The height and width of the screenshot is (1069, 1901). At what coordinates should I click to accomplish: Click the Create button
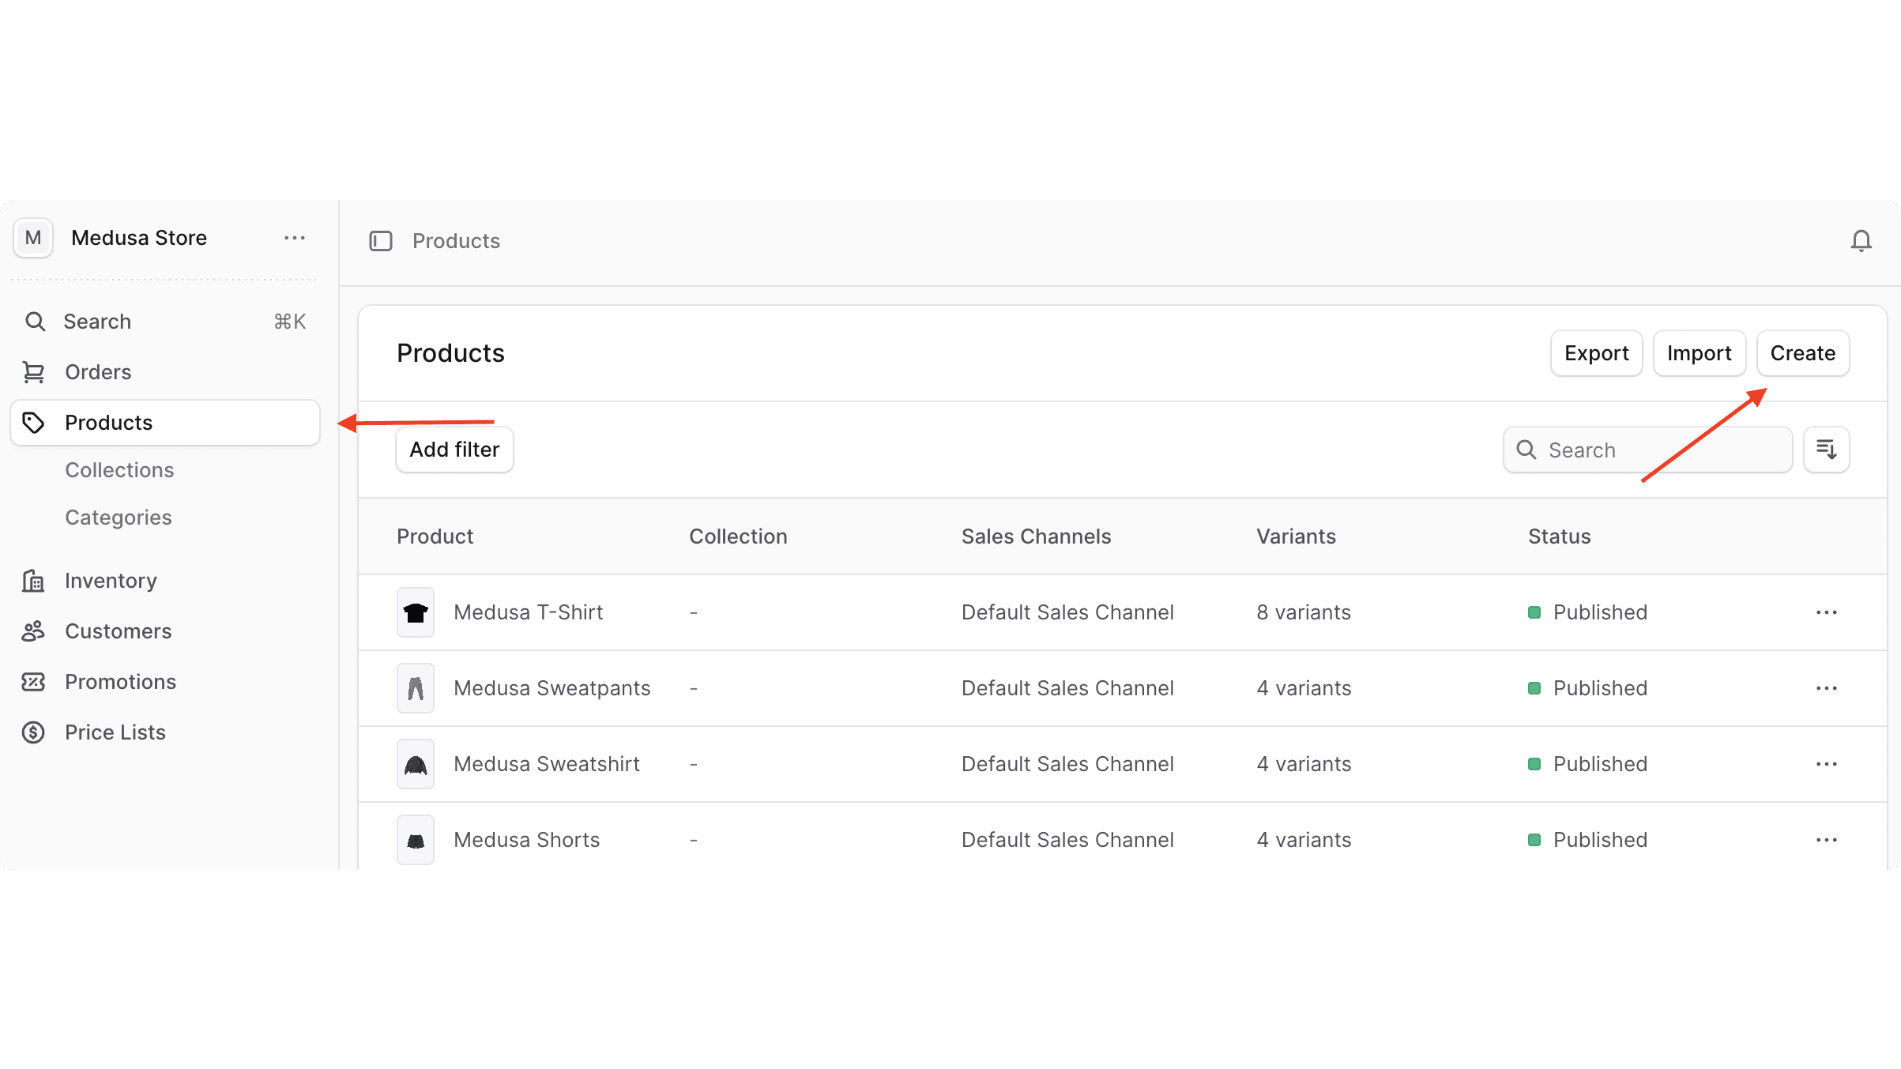coord(1803,353)
